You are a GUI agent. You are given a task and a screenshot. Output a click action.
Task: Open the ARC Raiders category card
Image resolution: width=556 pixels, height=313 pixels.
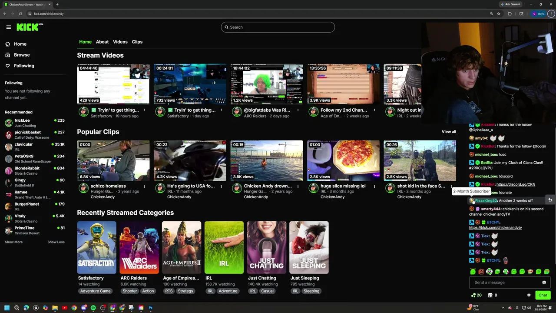point(139,248)
